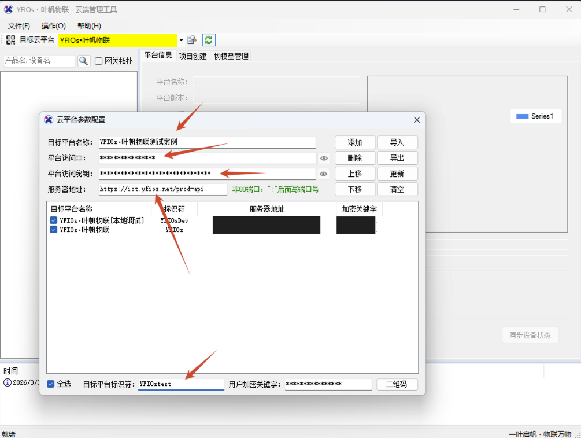Reveal 平台访问ID with the eye icon
This screenshot has height=438, width=581.
click(324, 158)
